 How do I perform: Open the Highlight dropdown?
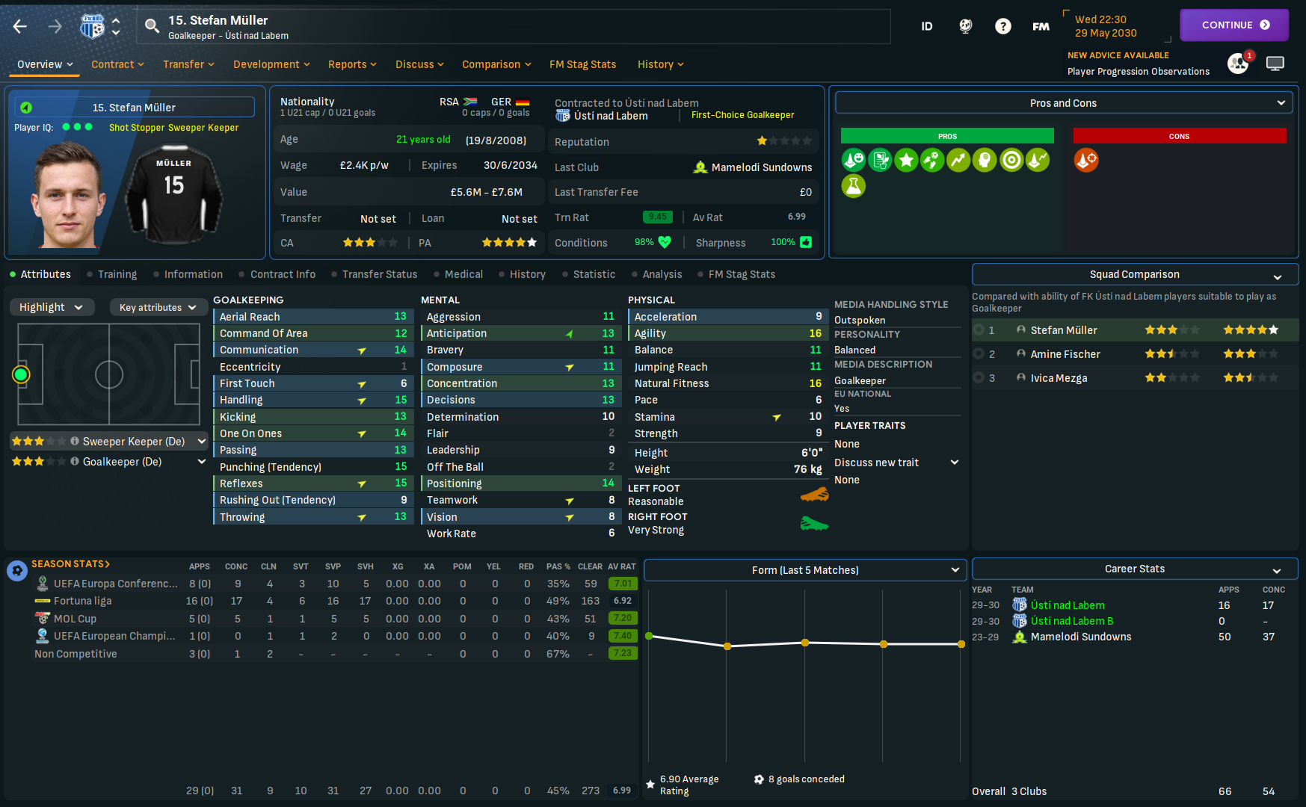coord(52,307)
